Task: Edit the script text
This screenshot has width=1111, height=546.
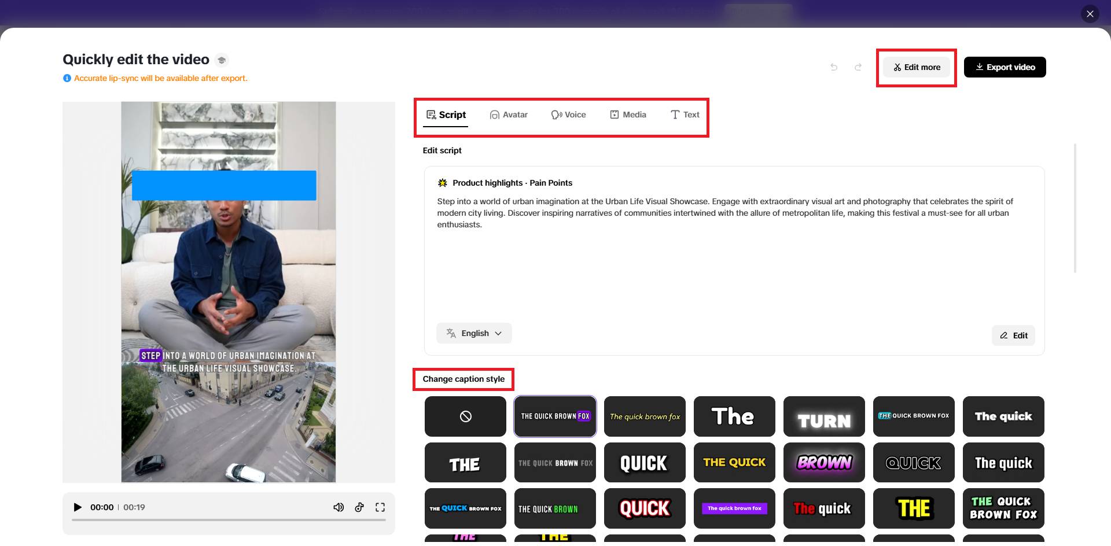Action: coord(1014,335)
